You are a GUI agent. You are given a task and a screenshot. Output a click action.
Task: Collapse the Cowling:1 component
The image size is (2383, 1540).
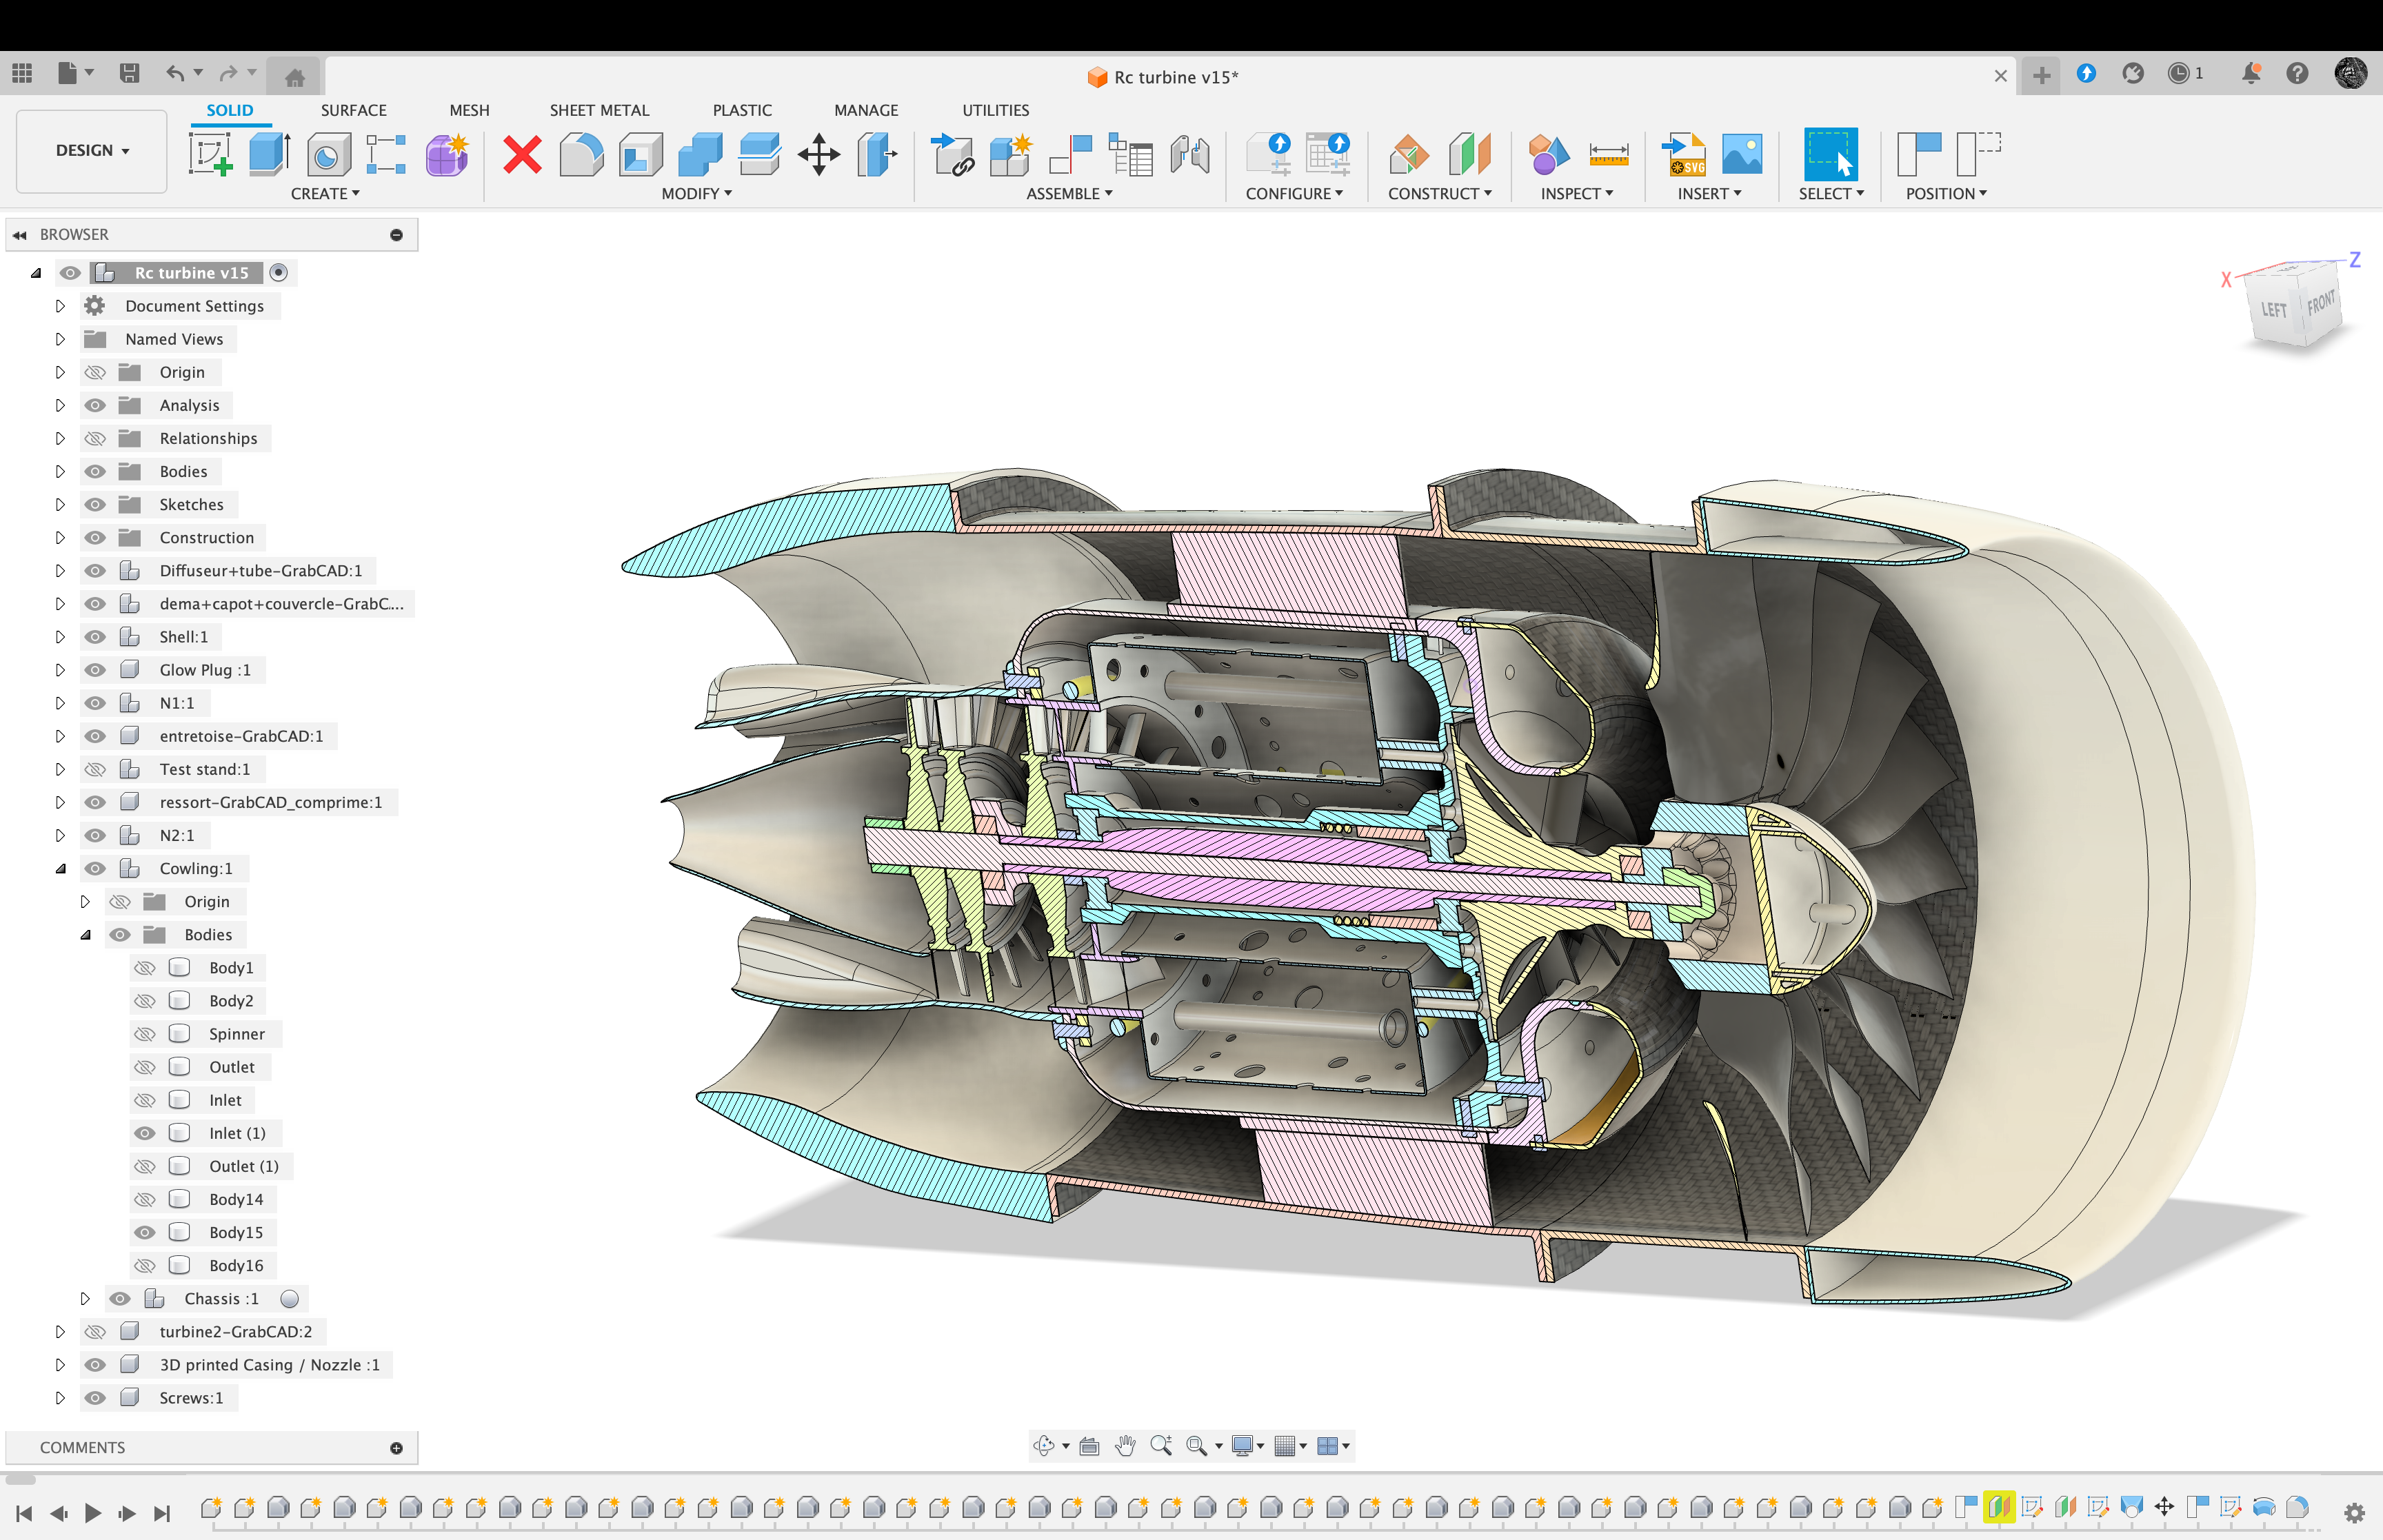[x=60, y=868]
